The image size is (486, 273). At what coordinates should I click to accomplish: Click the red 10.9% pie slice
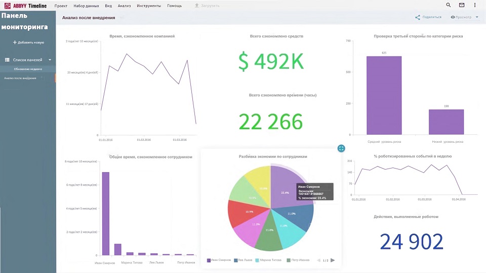point(247,213)
